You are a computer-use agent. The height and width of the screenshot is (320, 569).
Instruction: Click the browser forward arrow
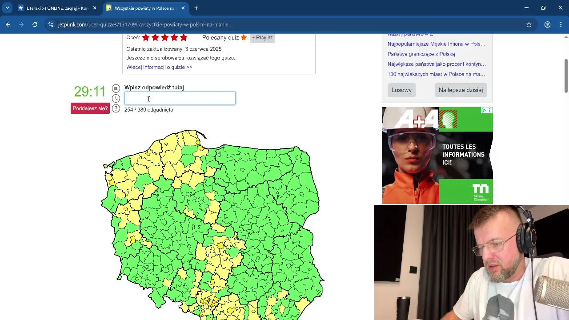(21, 24)
